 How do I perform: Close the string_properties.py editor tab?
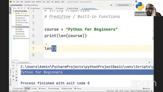[x=97, y=8]
